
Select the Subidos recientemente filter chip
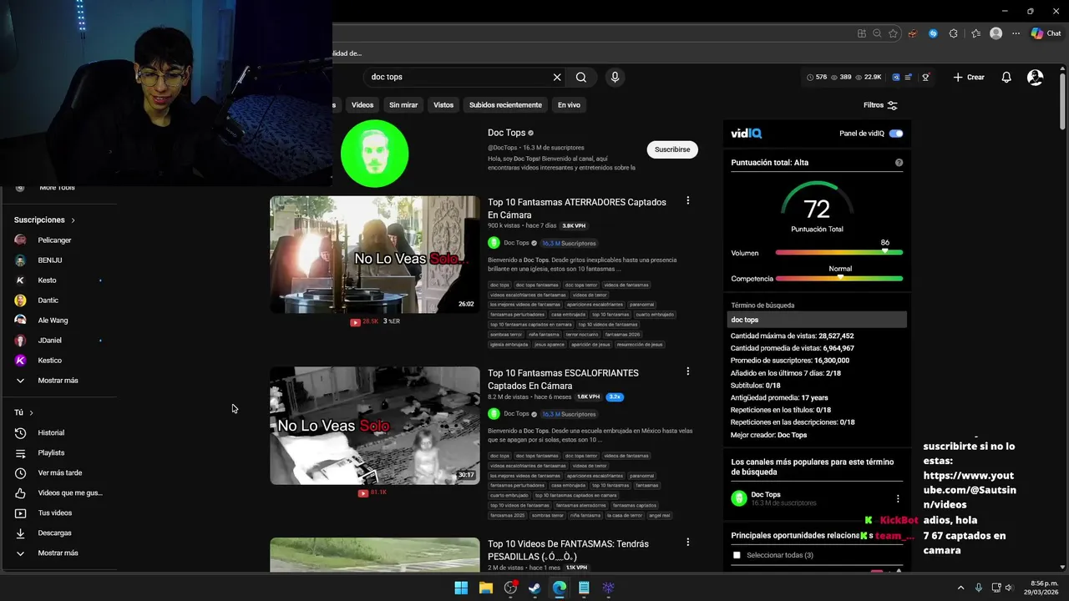pos(505,105)
